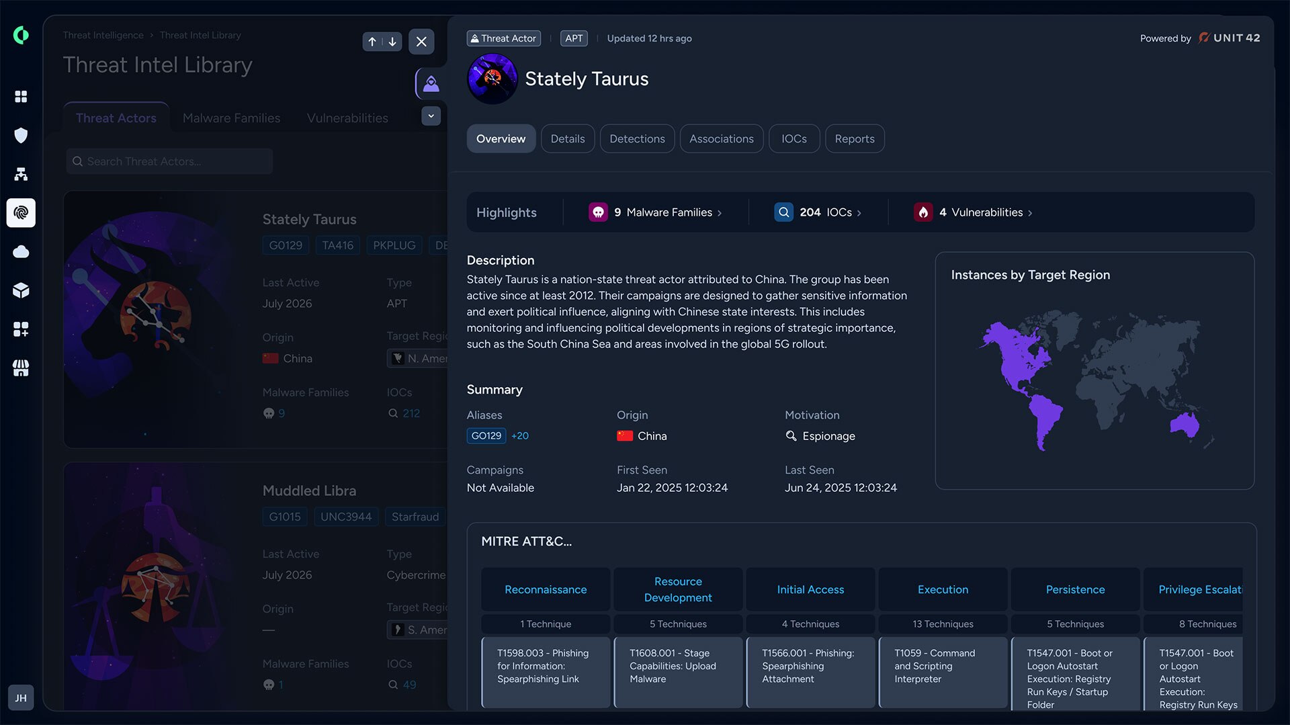The height and width of the screenshot is (725, 1290).
Task: Open the Reconnaissance tactic column header
Action: [x=546, y=589]
